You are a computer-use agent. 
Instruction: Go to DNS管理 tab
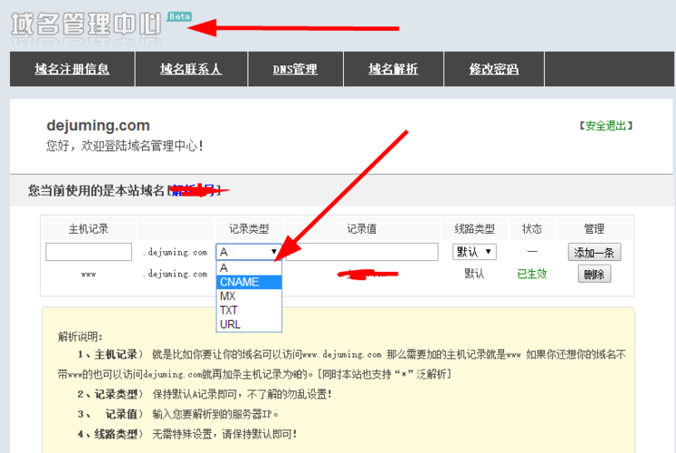point(295,69)
